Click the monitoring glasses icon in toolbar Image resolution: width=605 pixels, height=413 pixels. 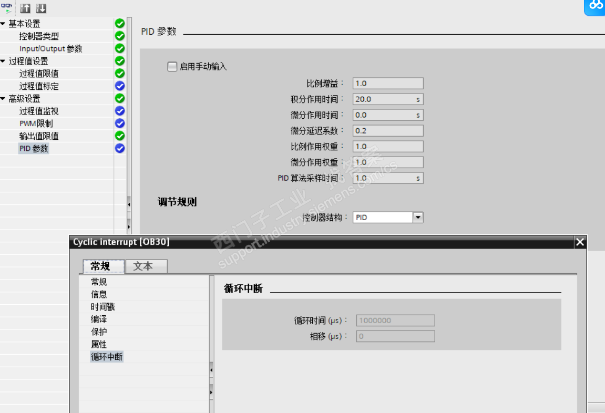tap(6, 8)
